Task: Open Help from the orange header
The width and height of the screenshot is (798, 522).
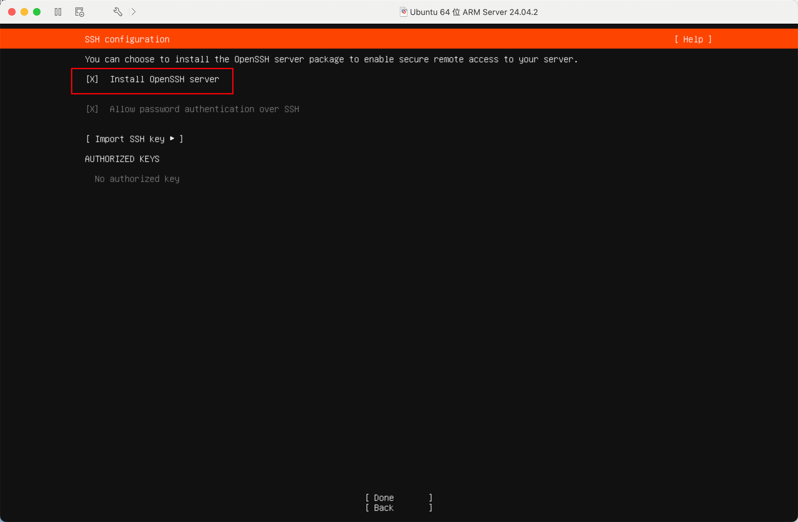Action: point(693,39)
